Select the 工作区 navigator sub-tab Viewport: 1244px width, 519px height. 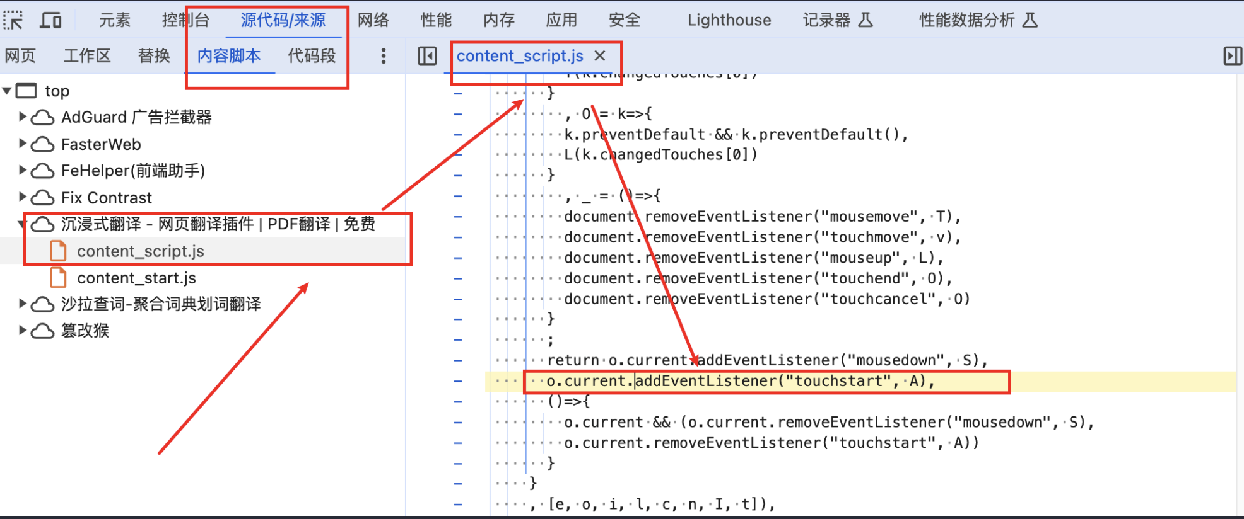coord(87,56)
